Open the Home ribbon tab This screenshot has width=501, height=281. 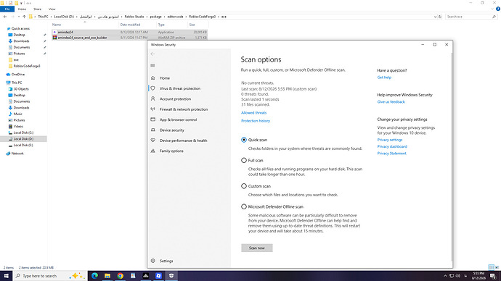click(22, 9)
